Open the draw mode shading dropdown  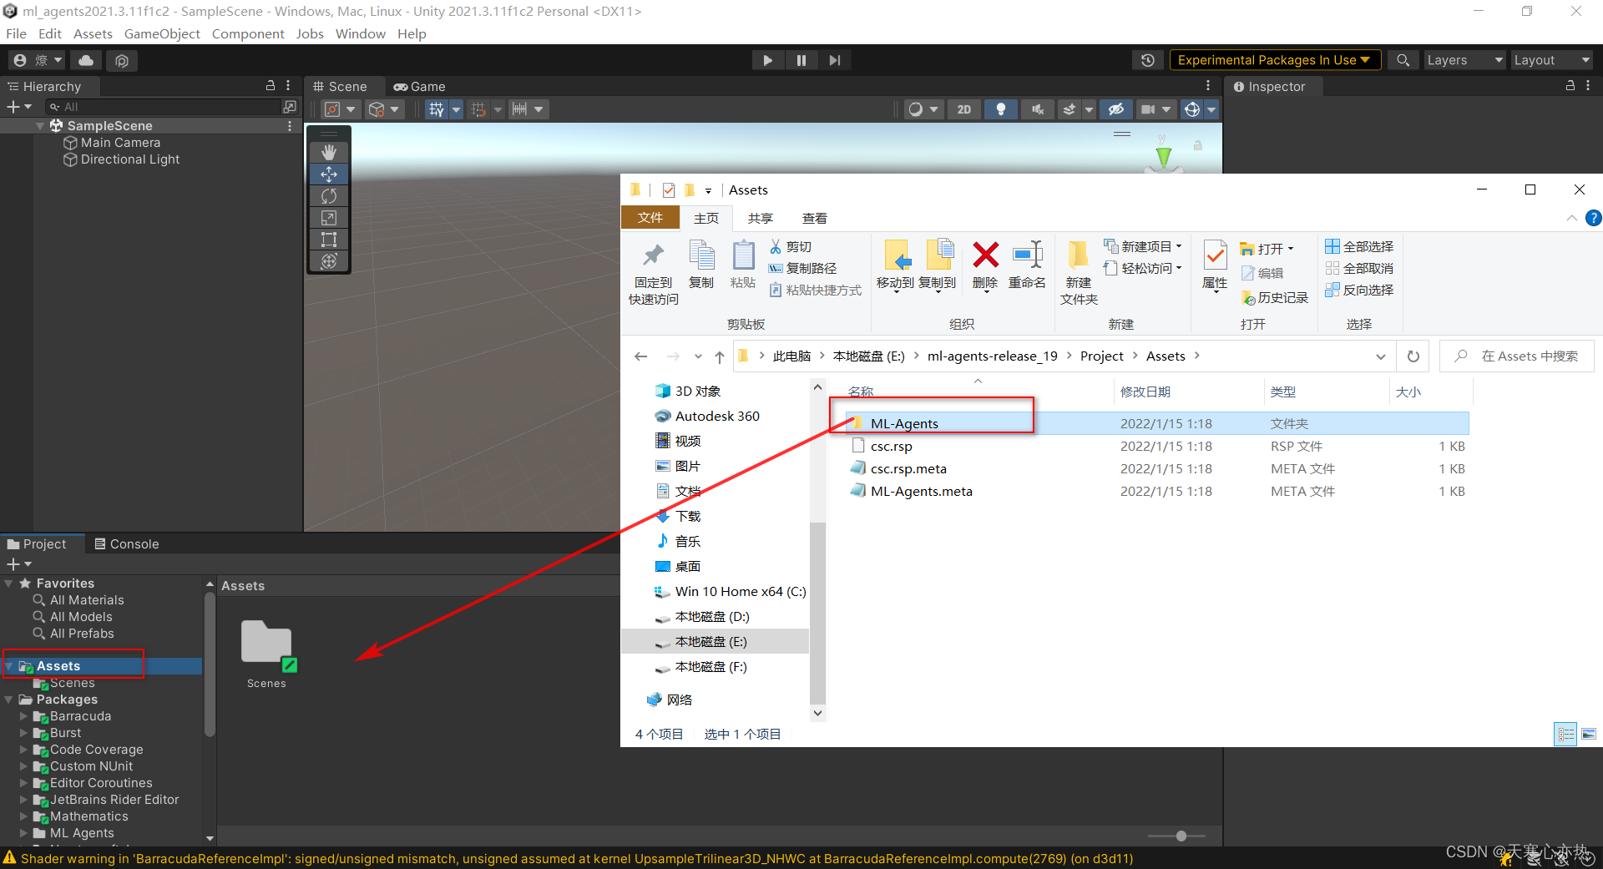pyautogui.click(x=923, y=109)
